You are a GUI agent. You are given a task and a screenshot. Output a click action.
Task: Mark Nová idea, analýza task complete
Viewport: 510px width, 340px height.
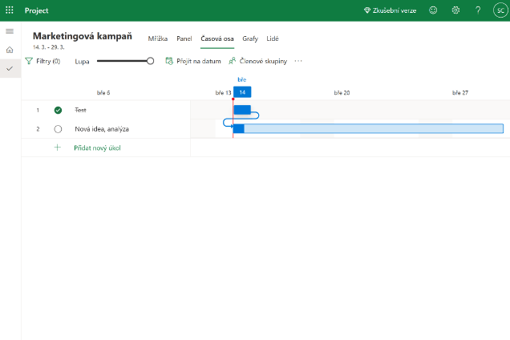[x=58, y=129]
